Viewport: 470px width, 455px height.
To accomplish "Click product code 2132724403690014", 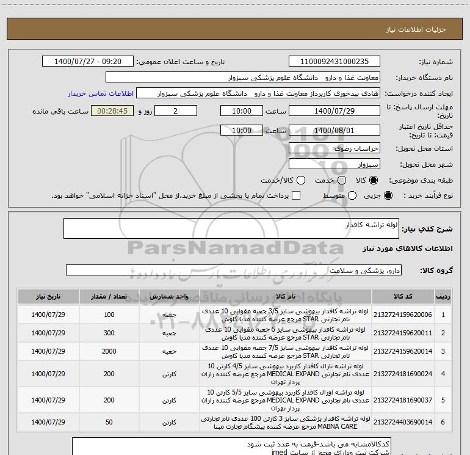I will (x=403, y=422).
